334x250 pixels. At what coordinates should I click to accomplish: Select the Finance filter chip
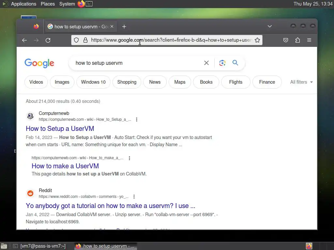(x=267, y=82)
